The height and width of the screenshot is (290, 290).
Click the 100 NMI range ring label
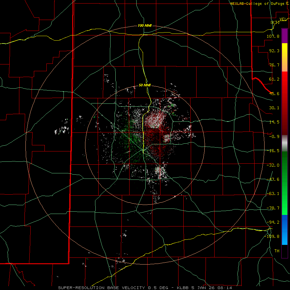coord(145,25)
